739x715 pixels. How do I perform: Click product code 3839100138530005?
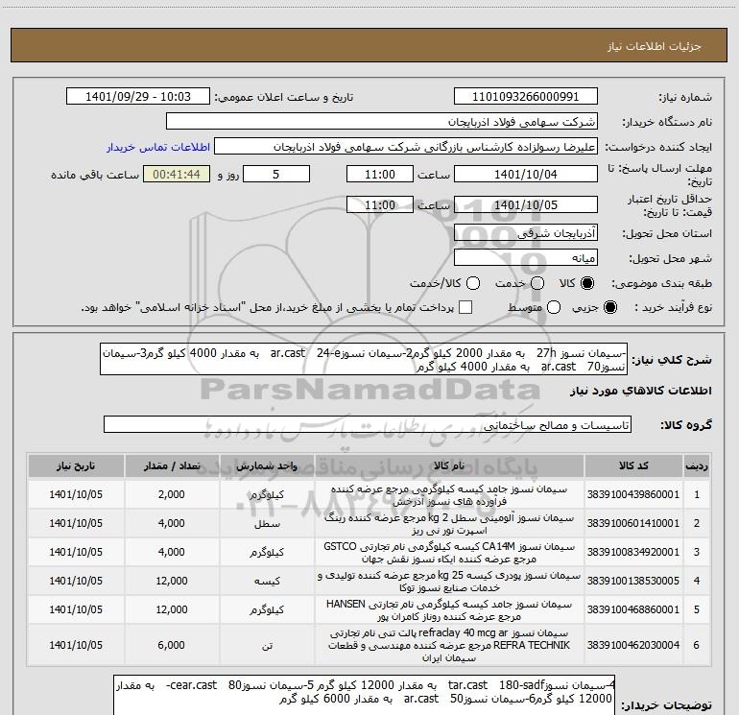click(633, 581)
